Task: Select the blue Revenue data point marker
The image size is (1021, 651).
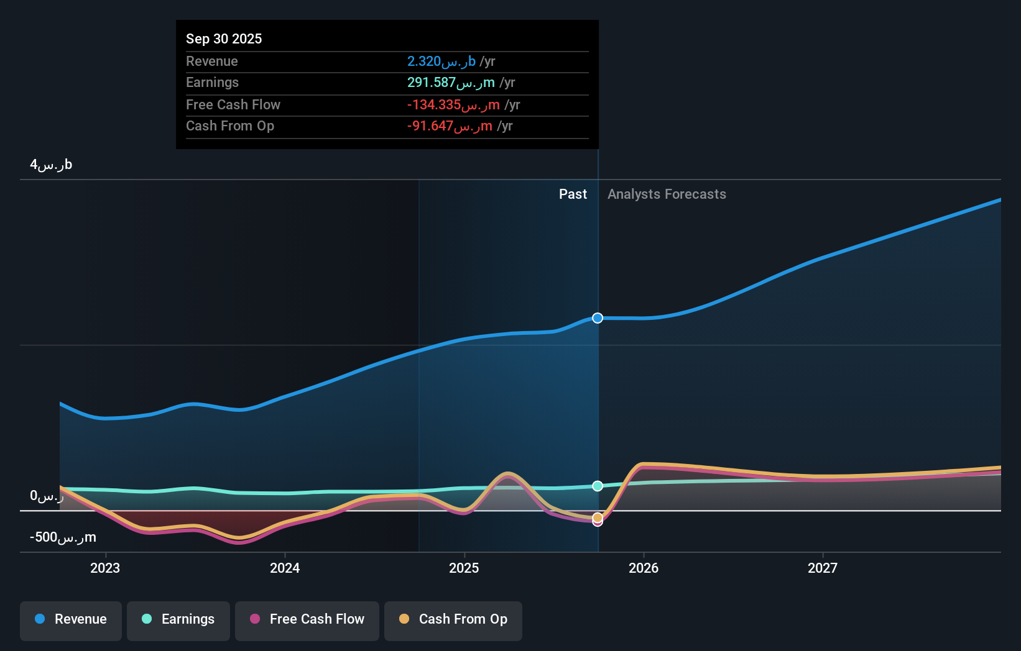Action: pos(597,318)
